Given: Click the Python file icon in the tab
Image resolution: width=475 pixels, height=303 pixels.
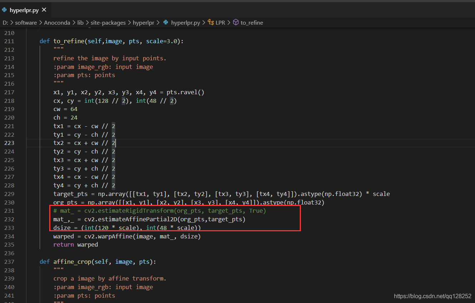Looking at the screenshot, I should coord(4,10).
